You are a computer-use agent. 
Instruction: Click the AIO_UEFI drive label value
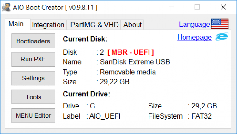pos(105,116)
